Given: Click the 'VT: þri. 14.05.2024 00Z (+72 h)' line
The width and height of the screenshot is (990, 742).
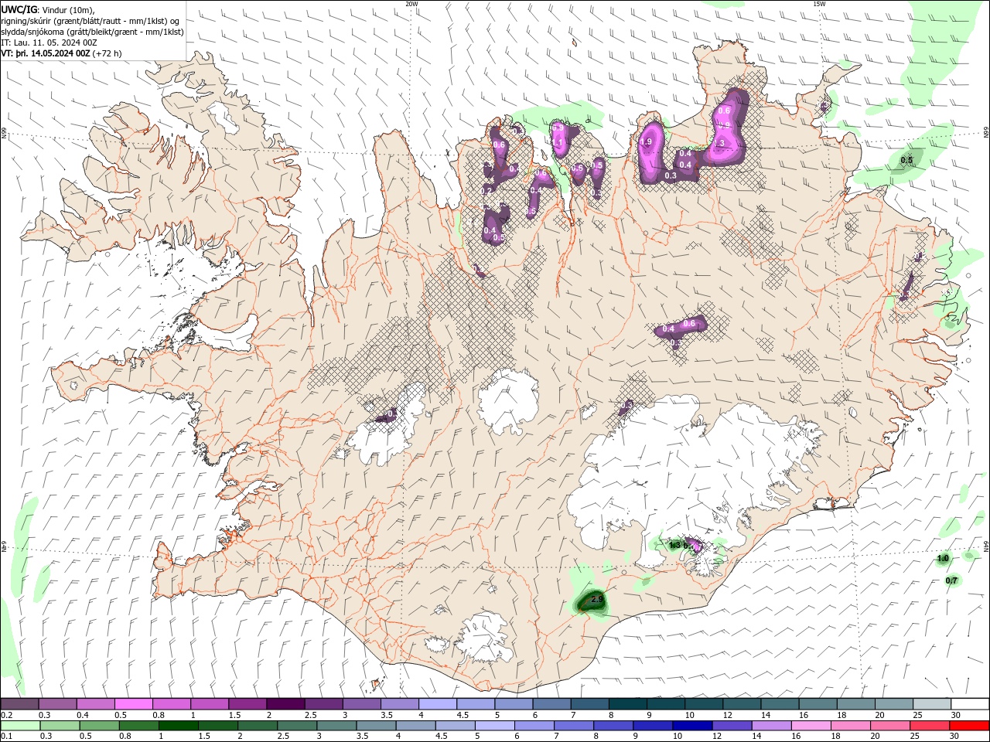Looking at the screenshot, I should pyautogui.click(x=61, y=53).
